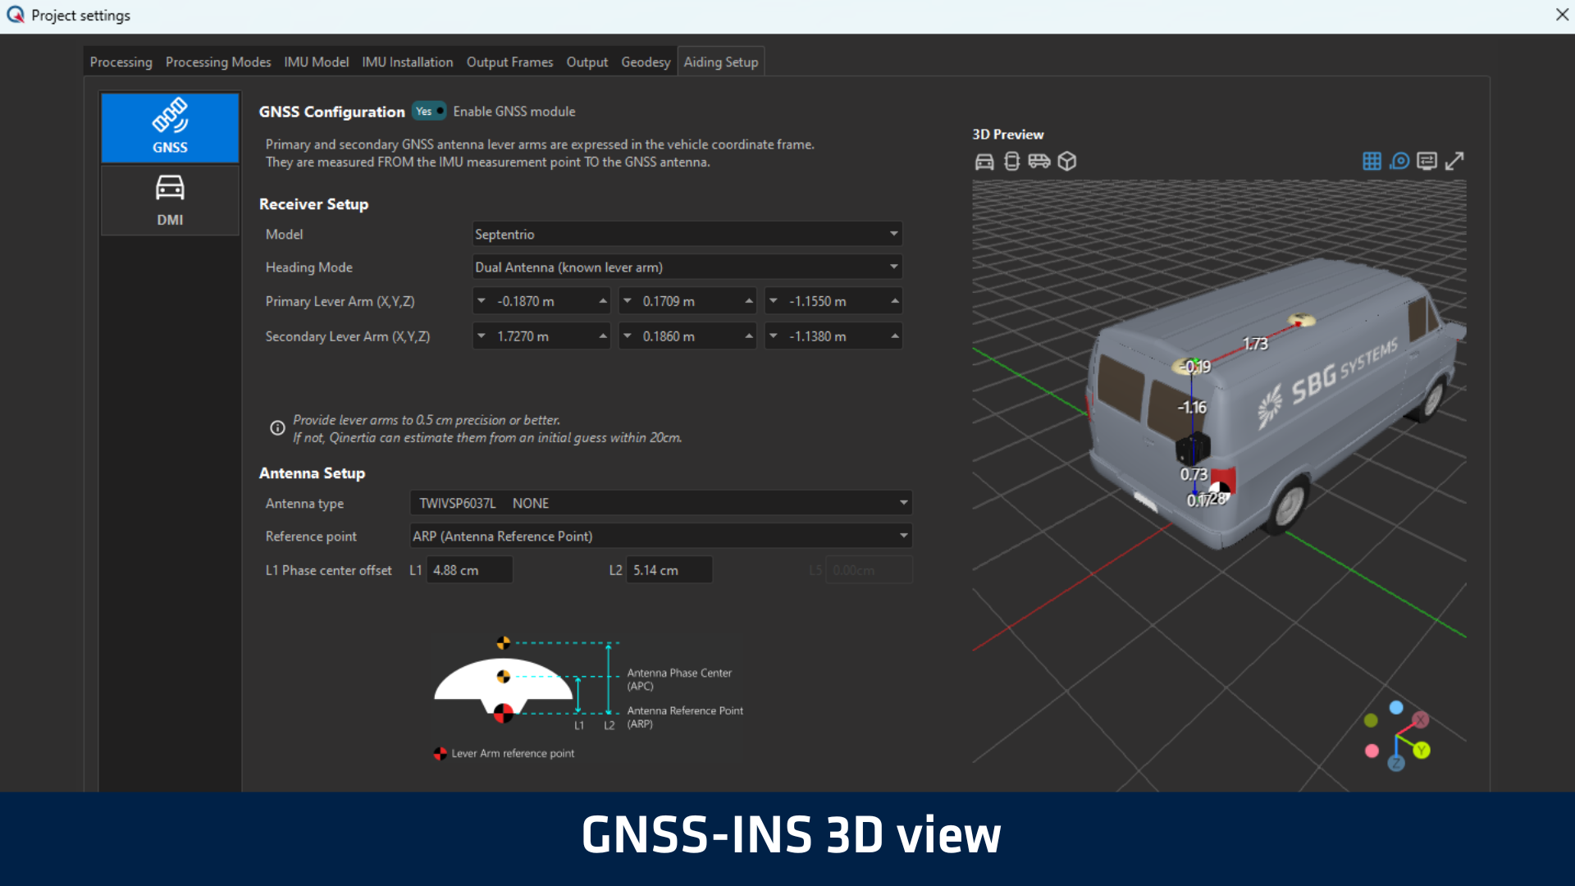Screen dimensions: 1575x886
Task: Click the L2 phase center offset field
Action: (669, 570)
